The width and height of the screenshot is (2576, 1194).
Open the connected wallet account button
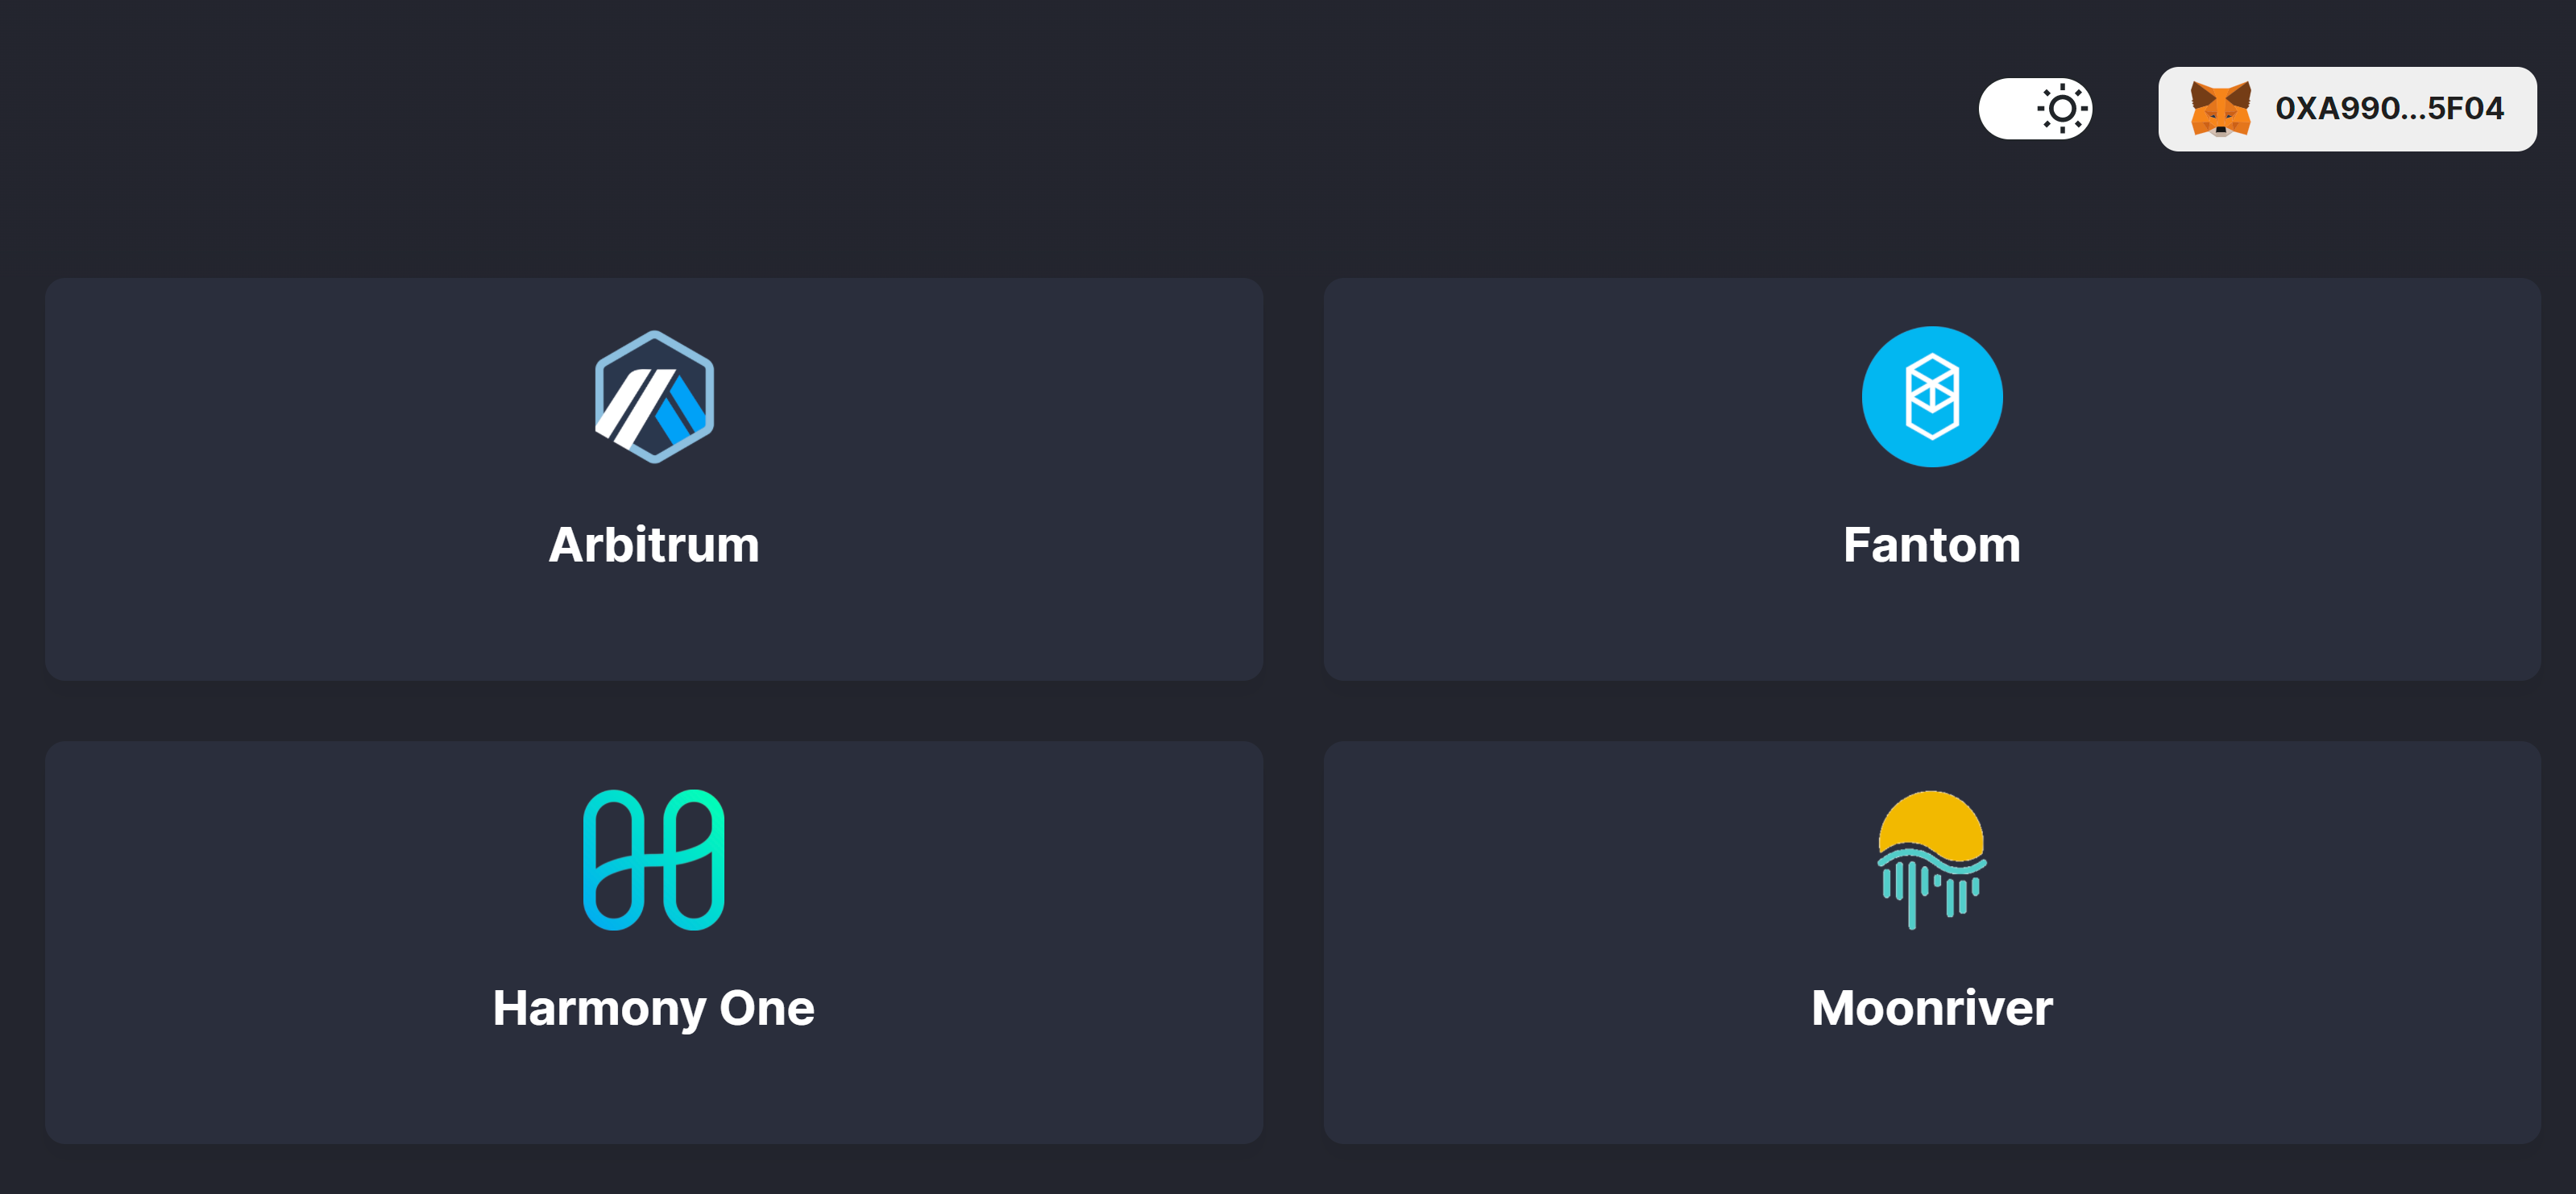coord(2346,109)
